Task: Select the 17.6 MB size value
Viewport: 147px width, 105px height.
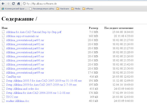Action: point(93,73)
